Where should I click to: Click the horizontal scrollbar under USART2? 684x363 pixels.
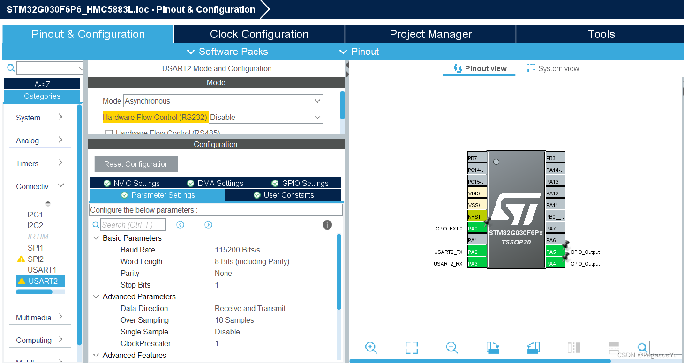click(x=34, y=292)
